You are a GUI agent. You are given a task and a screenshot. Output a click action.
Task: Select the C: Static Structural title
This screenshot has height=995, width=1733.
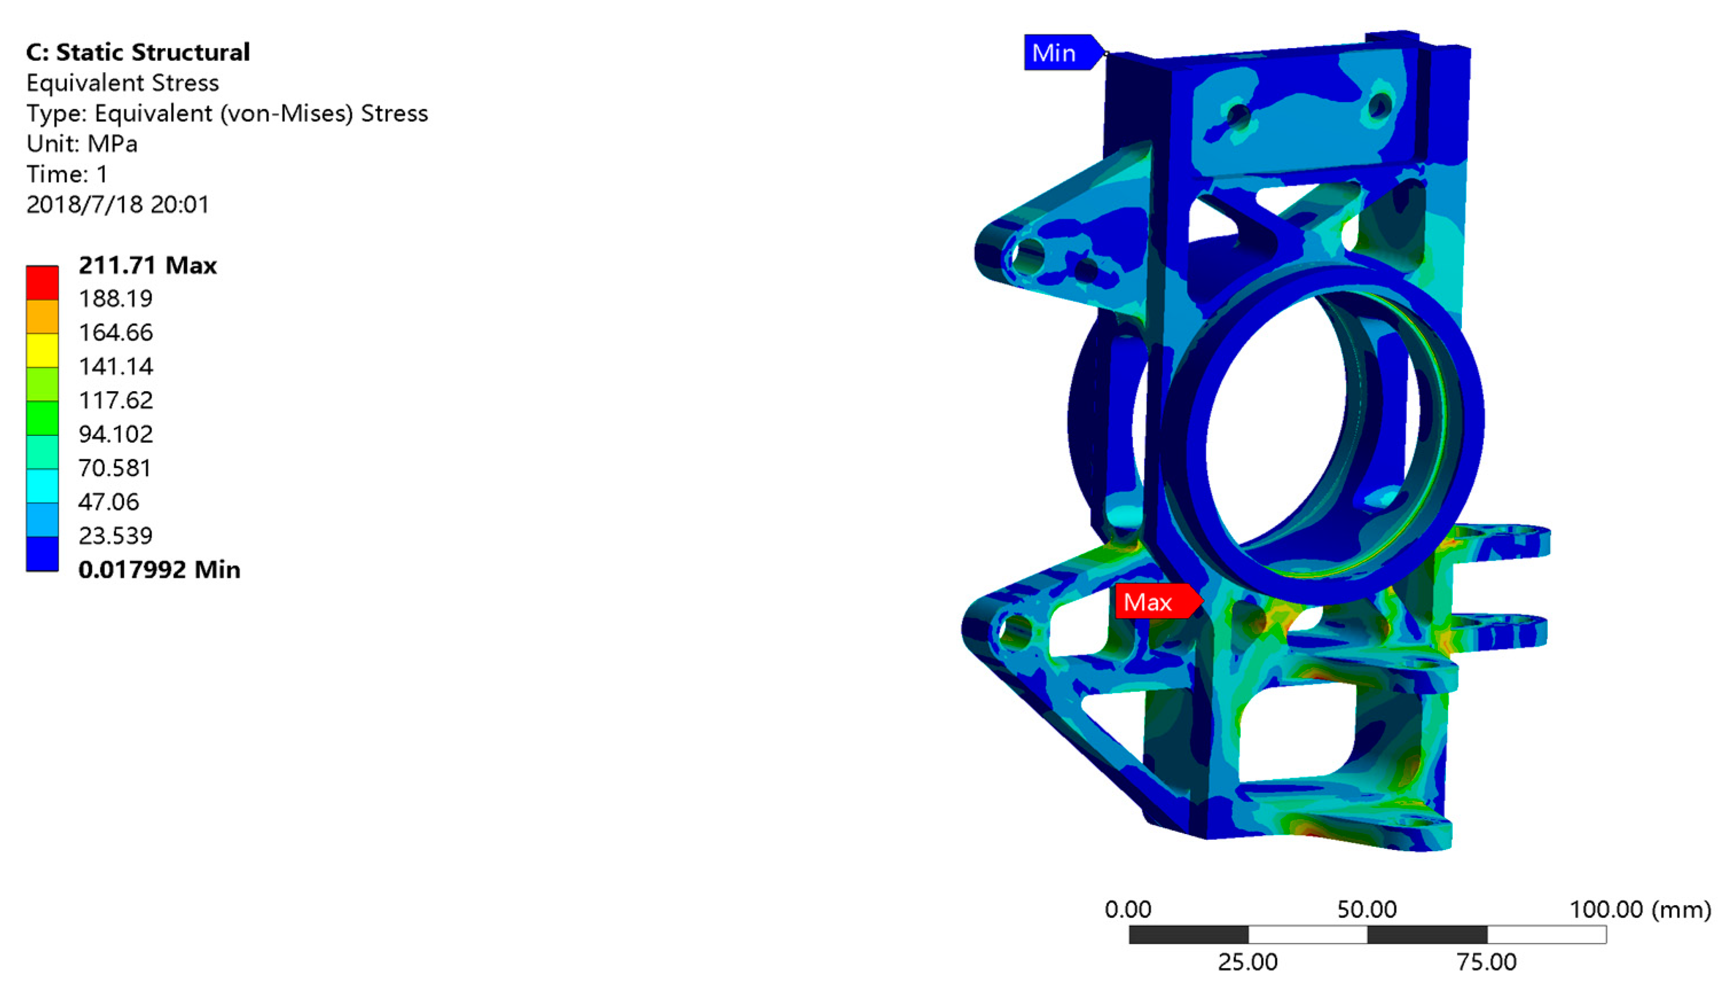pos(138,52)
